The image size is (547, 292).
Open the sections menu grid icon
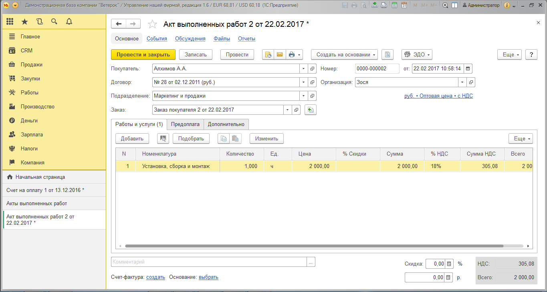(10, 22)
